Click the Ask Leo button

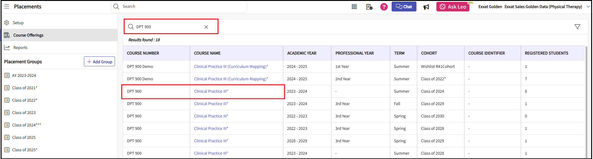point(453,7)
